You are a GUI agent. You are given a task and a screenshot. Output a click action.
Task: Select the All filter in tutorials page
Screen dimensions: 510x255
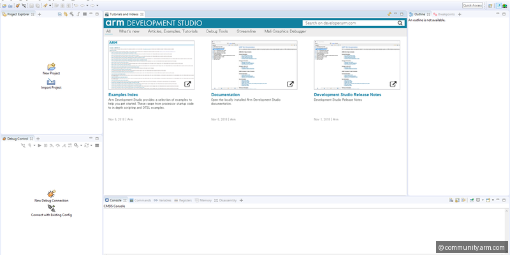[108, 31]
